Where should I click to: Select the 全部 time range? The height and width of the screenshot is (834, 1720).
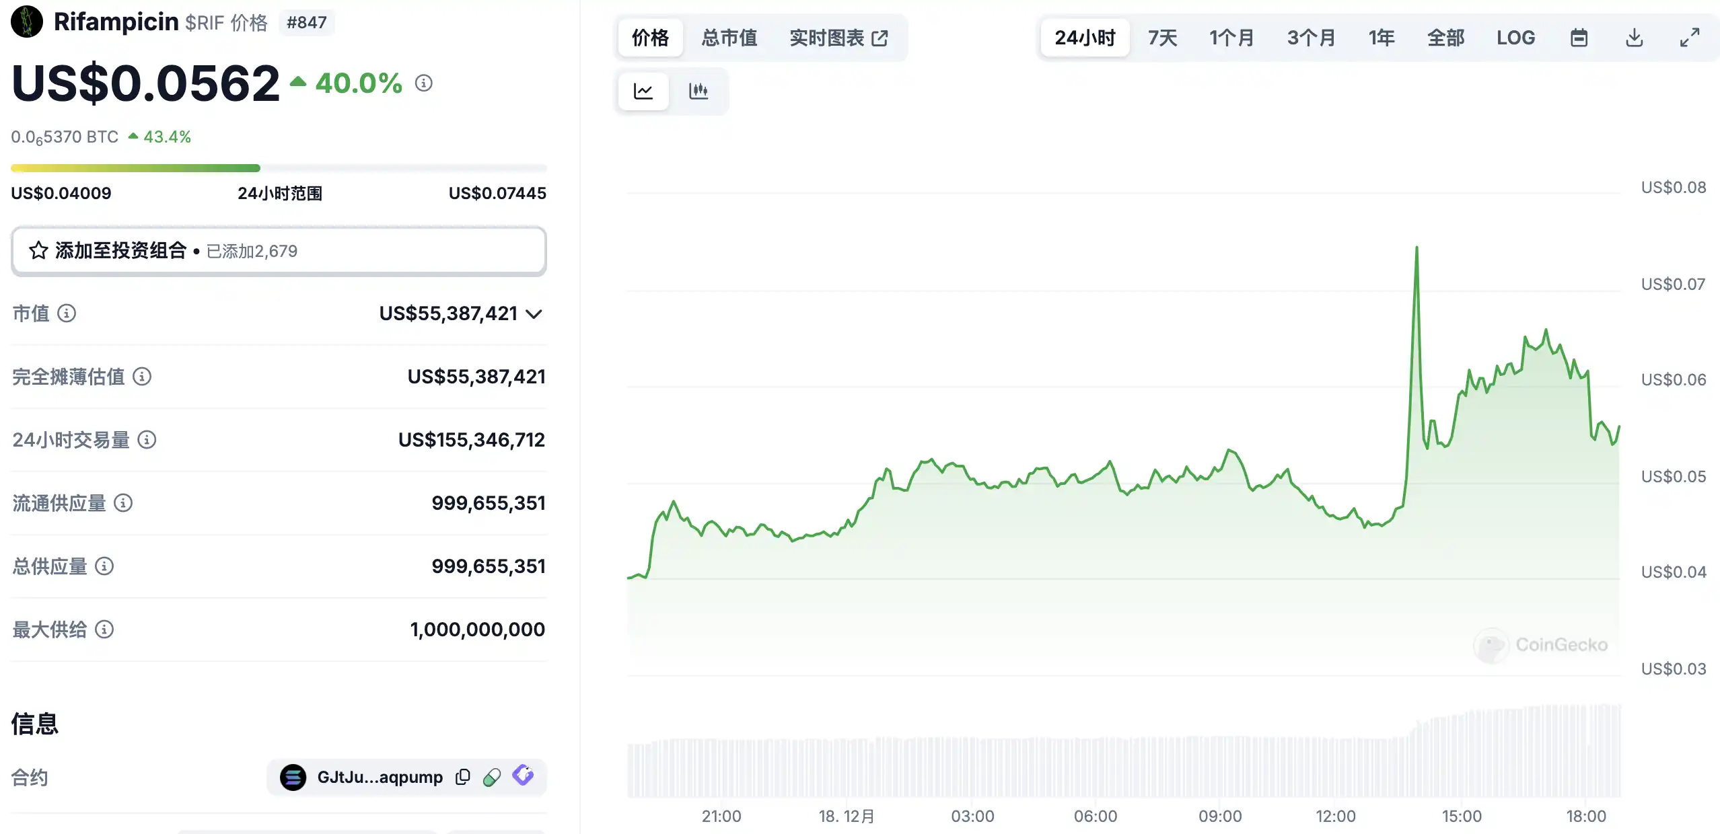pyautogui.click(x=1445, y=38)
